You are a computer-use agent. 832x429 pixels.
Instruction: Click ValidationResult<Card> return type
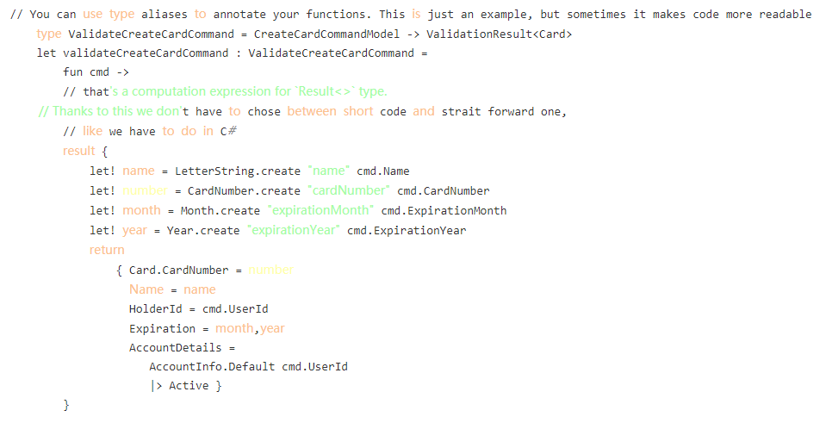click(x=500, y=34)
